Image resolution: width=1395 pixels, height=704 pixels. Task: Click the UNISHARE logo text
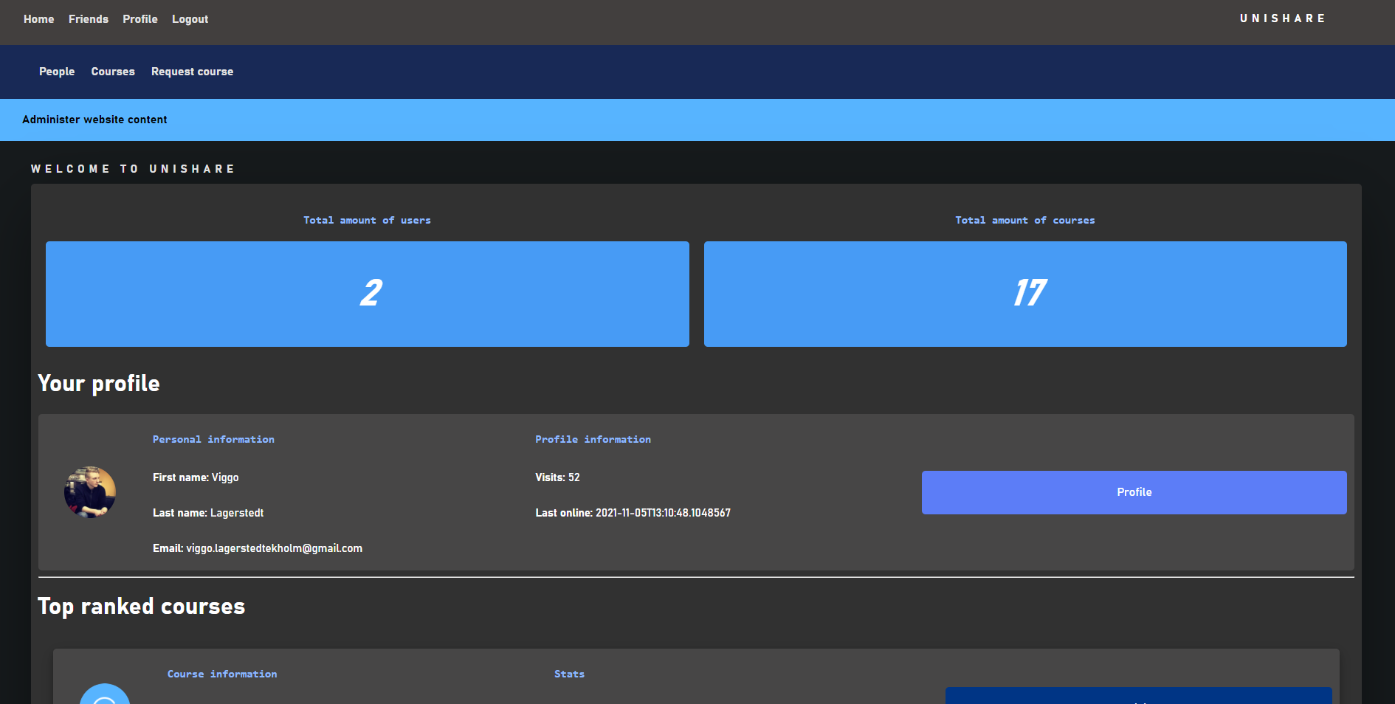click(x=1283, y=18)
